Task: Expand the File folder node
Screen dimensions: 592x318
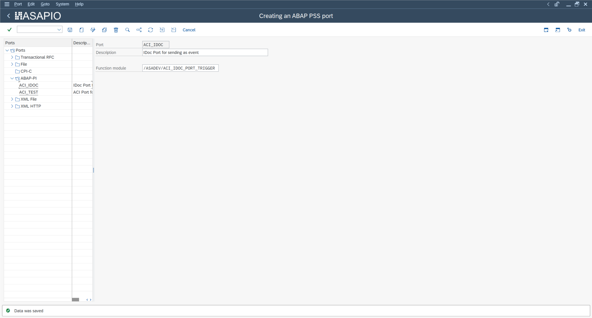Action: (12, 64)
